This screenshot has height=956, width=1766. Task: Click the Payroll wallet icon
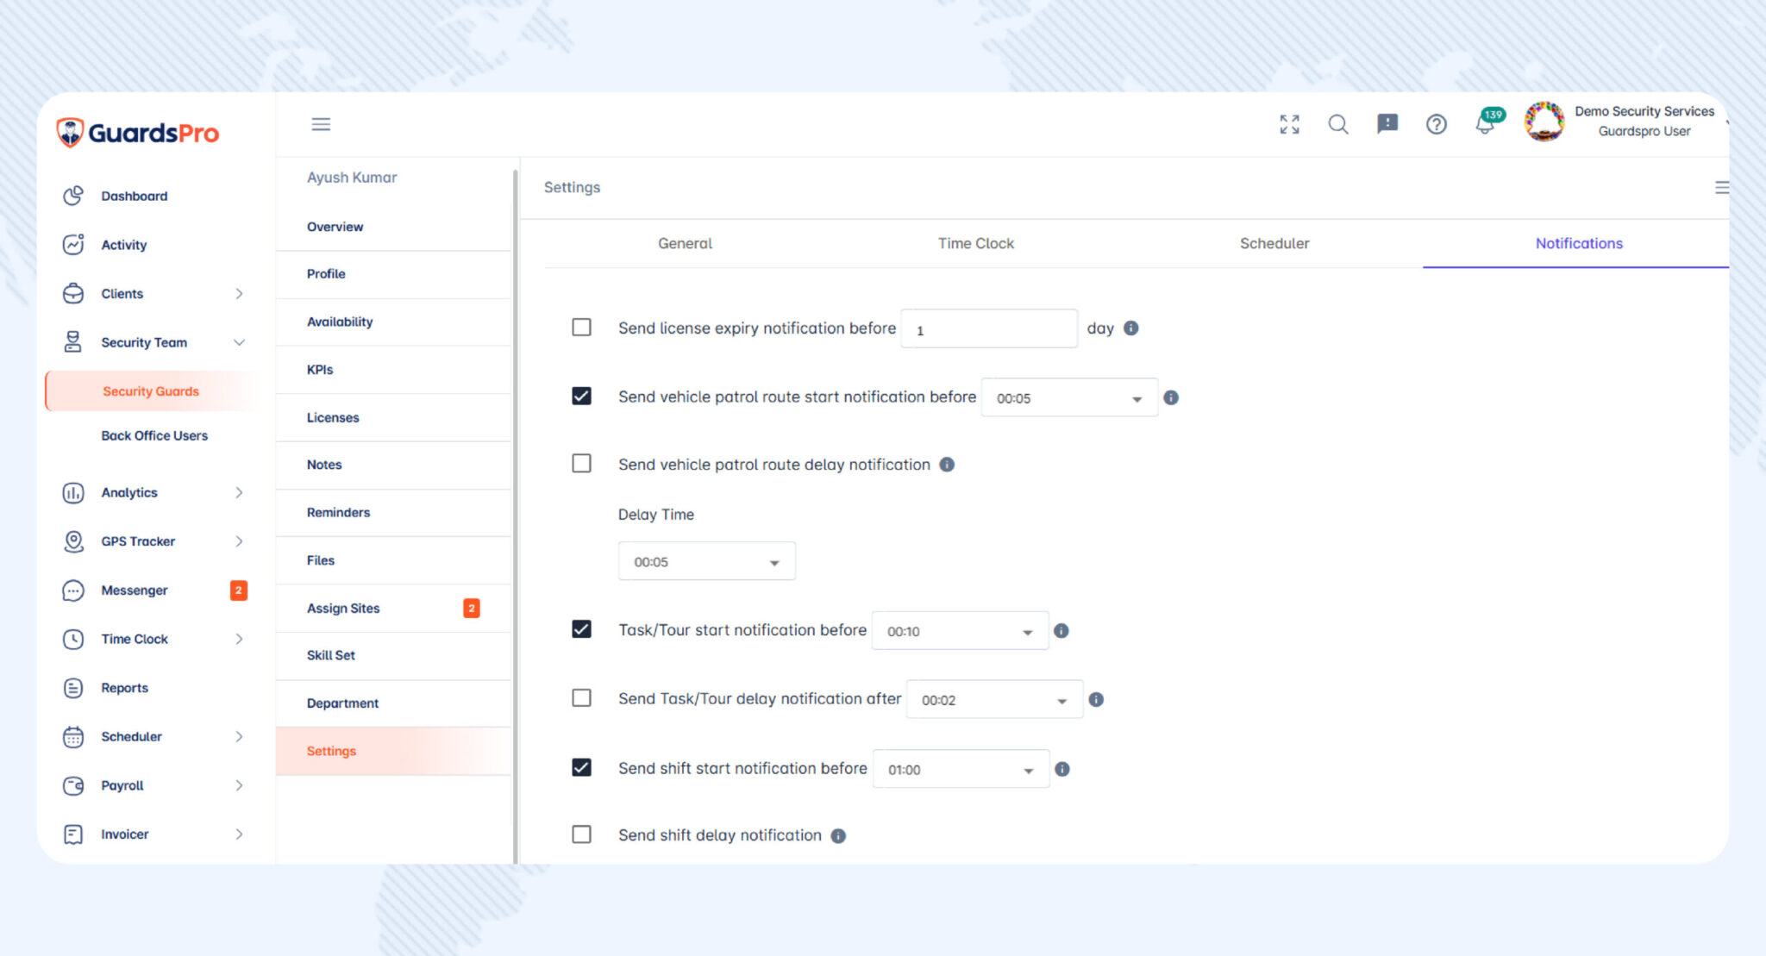tap(73, 785)
